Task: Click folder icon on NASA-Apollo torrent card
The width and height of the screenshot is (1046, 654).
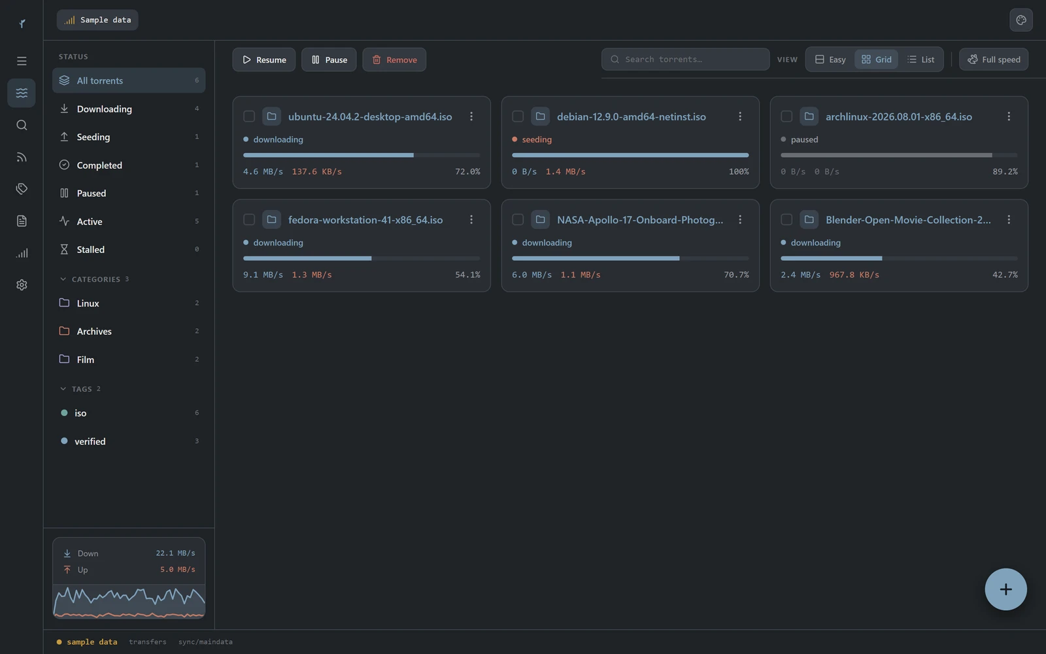Action: coord(540,220)
